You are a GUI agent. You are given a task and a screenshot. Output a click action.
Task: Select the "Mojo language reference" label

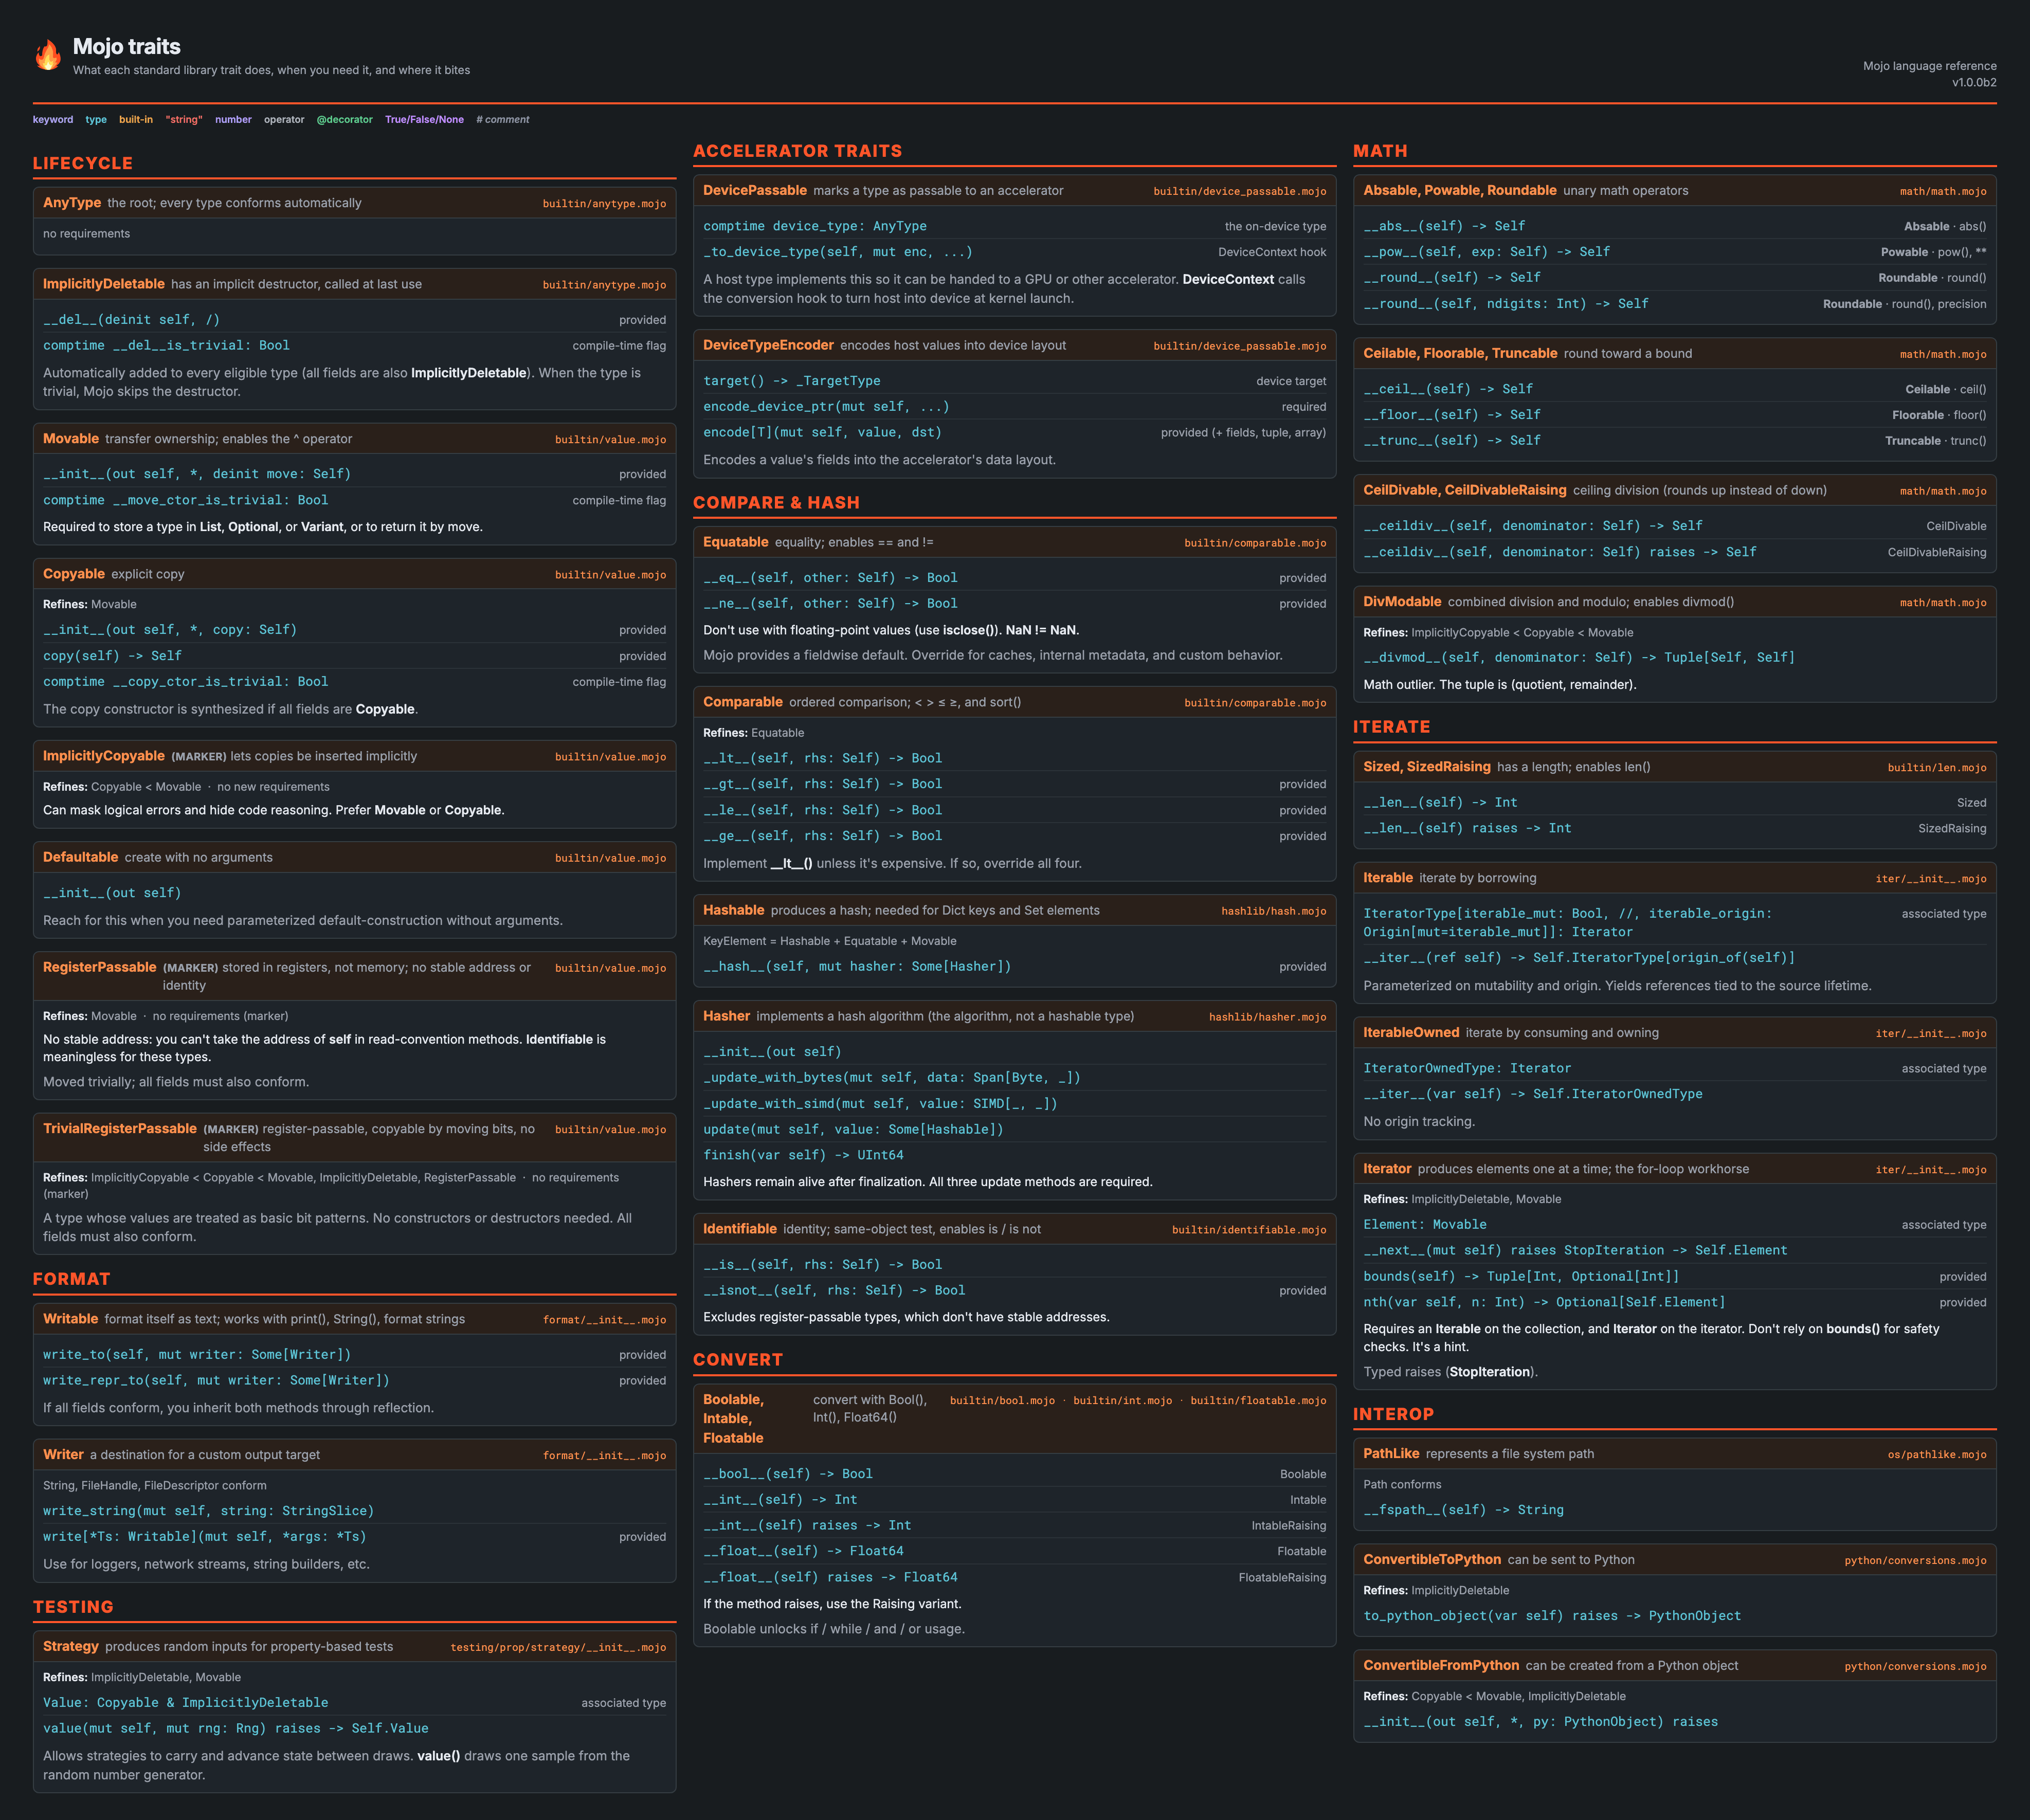(1929, 66)
